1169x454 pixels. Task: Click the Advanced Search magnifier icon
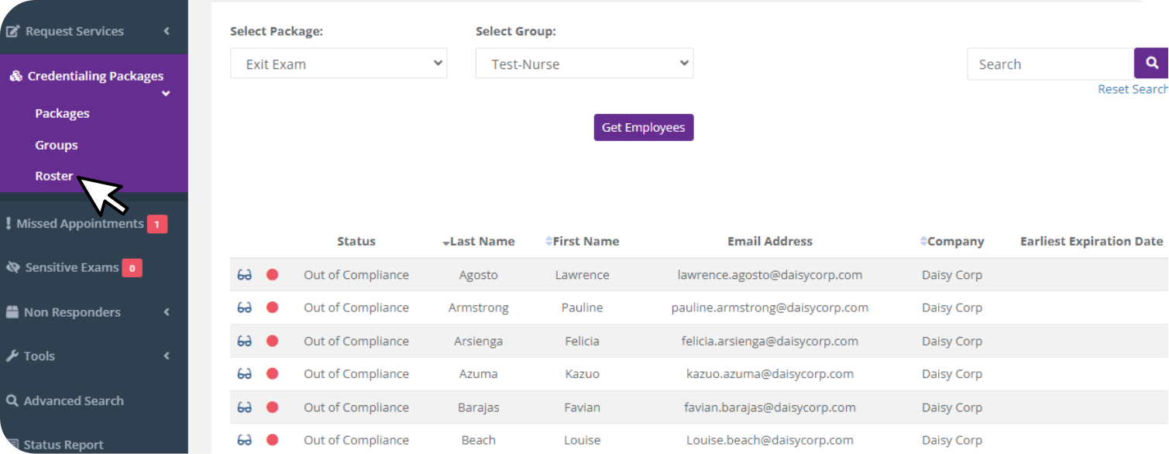pyautogui.click(x=12, y=401)
